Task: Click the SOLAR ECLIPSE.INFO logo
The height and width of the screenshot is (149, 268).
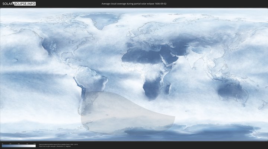Action: 18,3
